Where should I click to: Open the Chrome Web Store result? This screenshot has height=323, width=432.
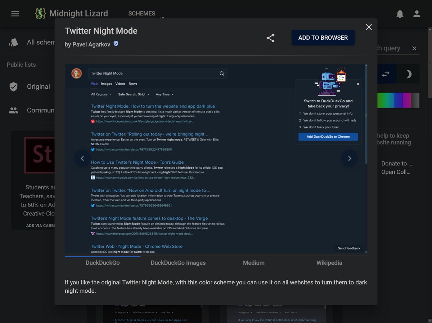tap(137, 247)
